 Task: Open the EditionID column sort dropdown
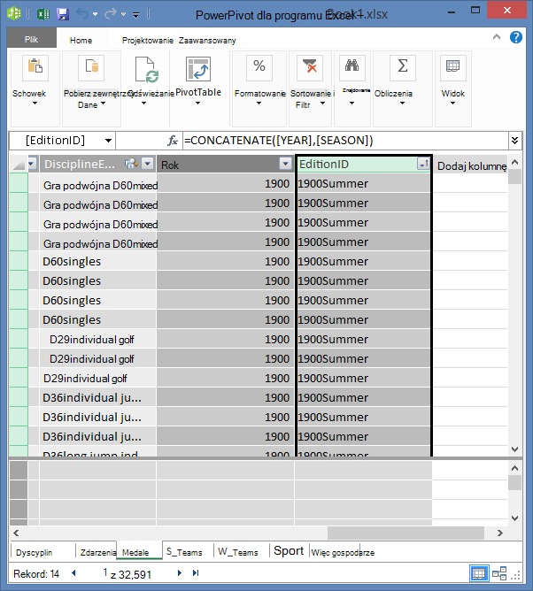423,164
